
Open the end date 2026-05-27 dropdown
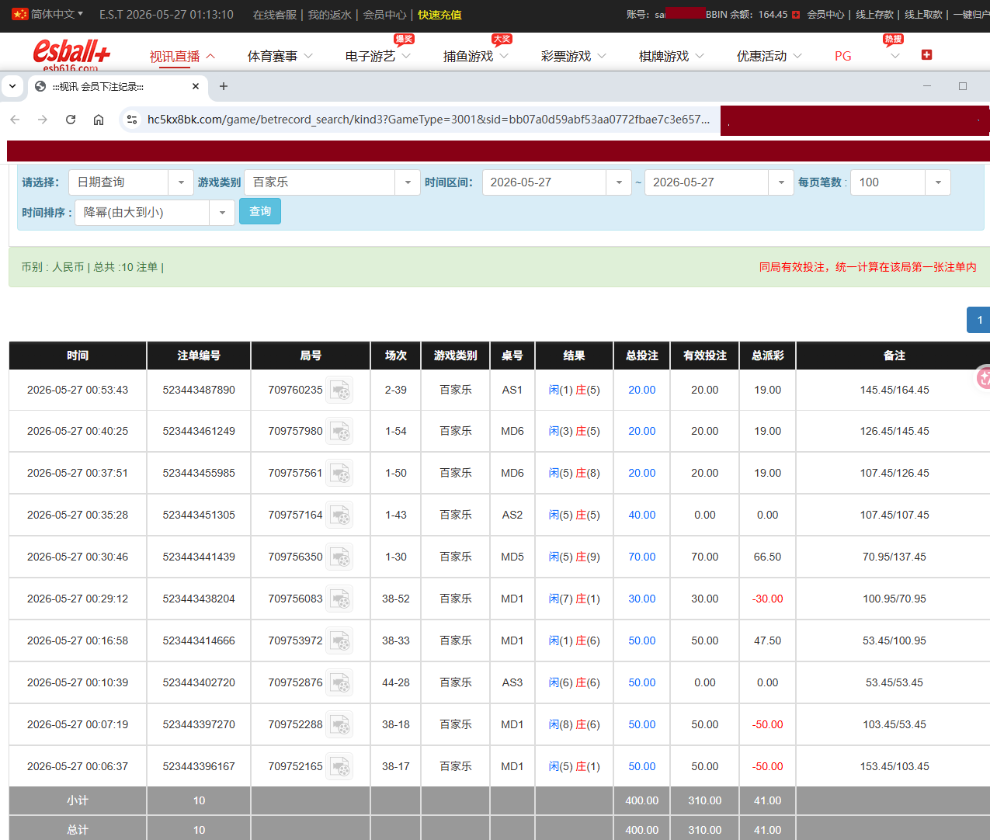click(x=719, y=182)
